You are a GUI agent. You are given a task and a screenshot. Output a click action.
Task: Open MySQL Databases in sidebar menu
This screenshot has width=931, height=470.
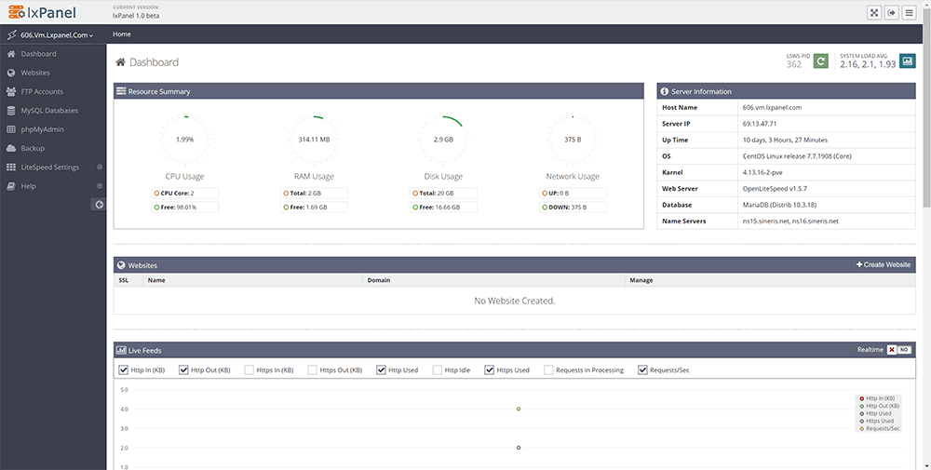pyautogui.click(x=49, y=111)
